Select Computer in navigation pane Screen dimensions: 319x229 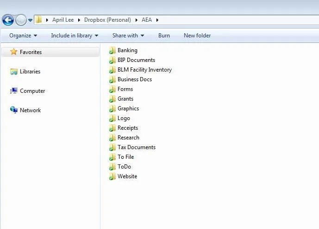[32, 91]
